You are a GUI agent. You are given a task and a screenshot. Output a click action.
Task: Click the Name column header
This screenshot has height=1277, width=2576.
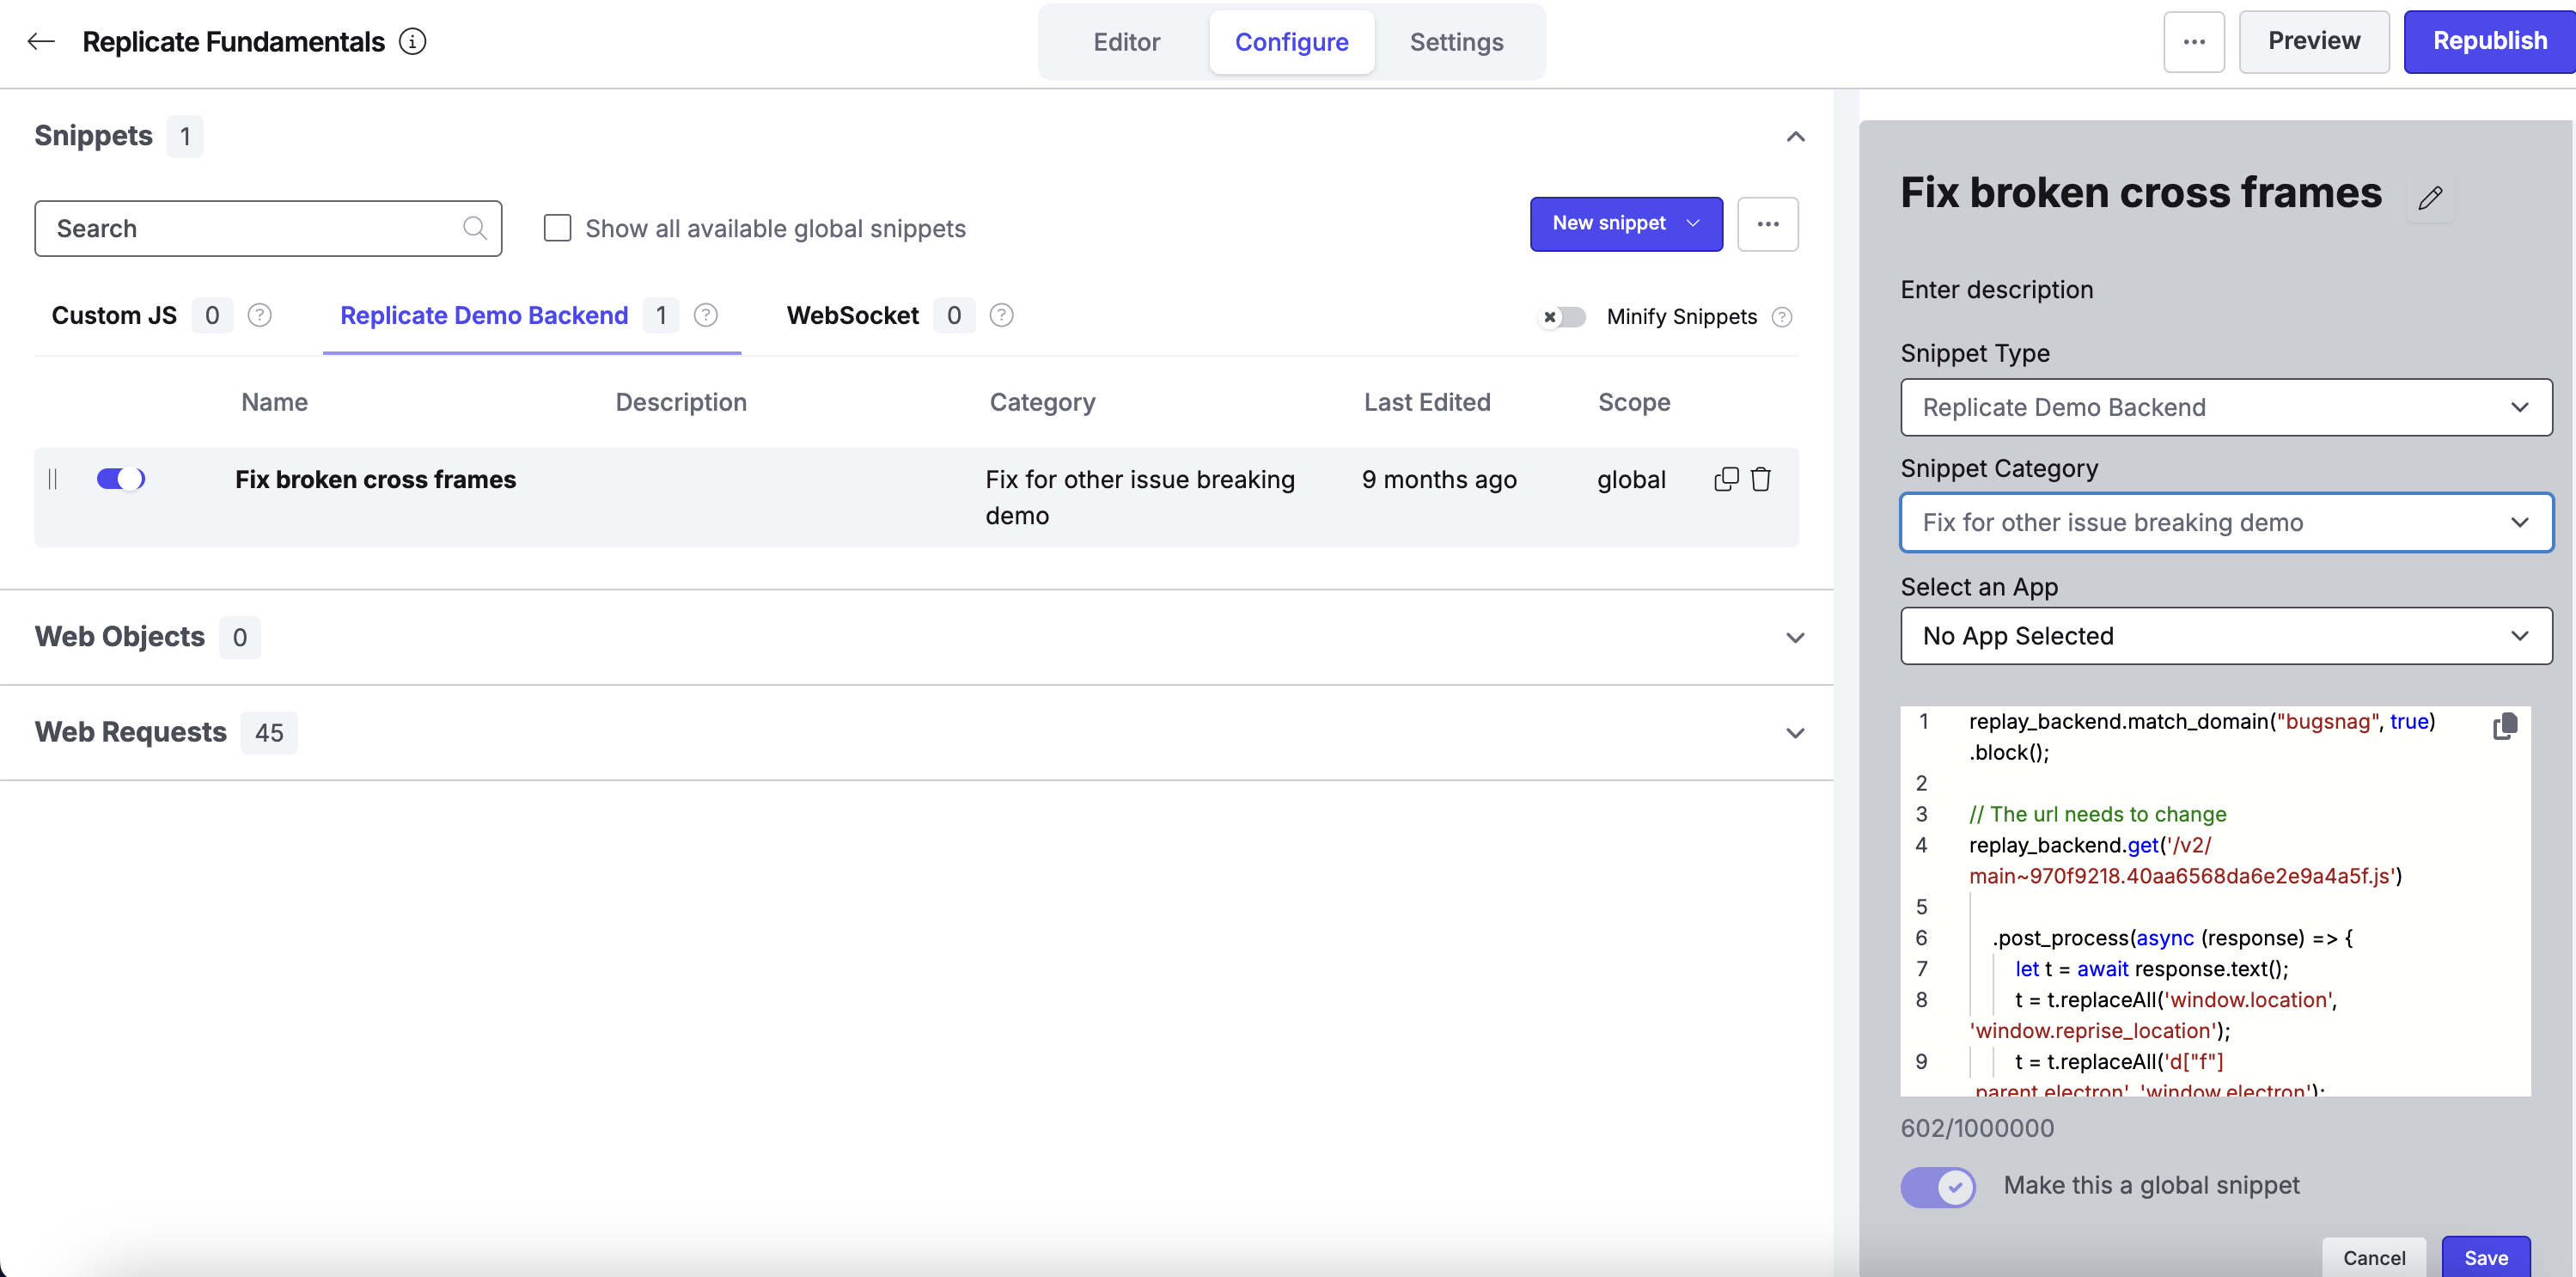coord(274,402)
